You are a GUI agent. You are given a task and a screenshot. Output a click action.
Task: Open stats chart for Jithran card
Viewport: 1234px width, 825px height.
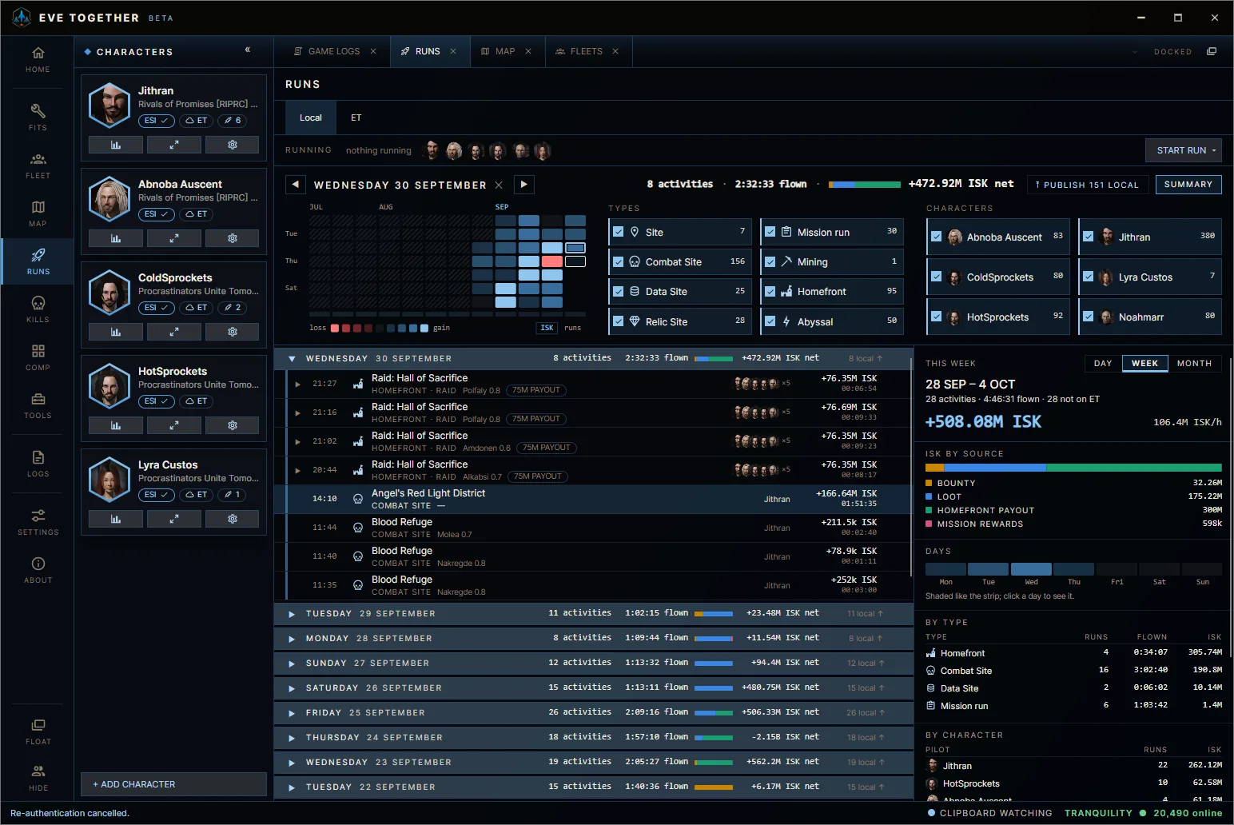click(x=116, y=145)
